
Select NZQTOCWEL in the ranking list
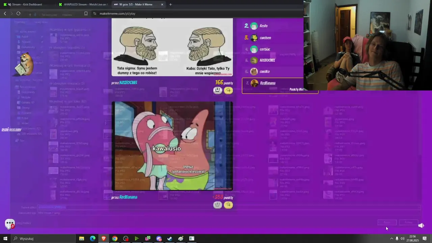click(273, 60)
